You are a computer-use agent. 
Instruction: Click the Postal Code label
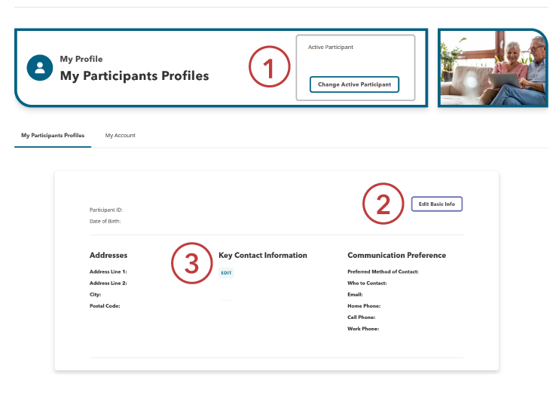click(x=105, y=306)
